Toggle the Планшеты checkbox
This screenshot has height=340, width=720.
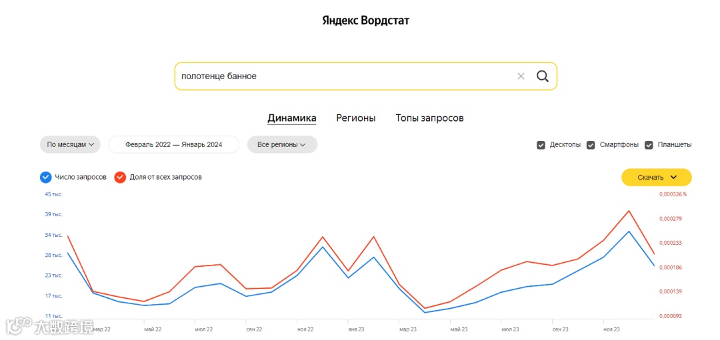pos(649,145)
